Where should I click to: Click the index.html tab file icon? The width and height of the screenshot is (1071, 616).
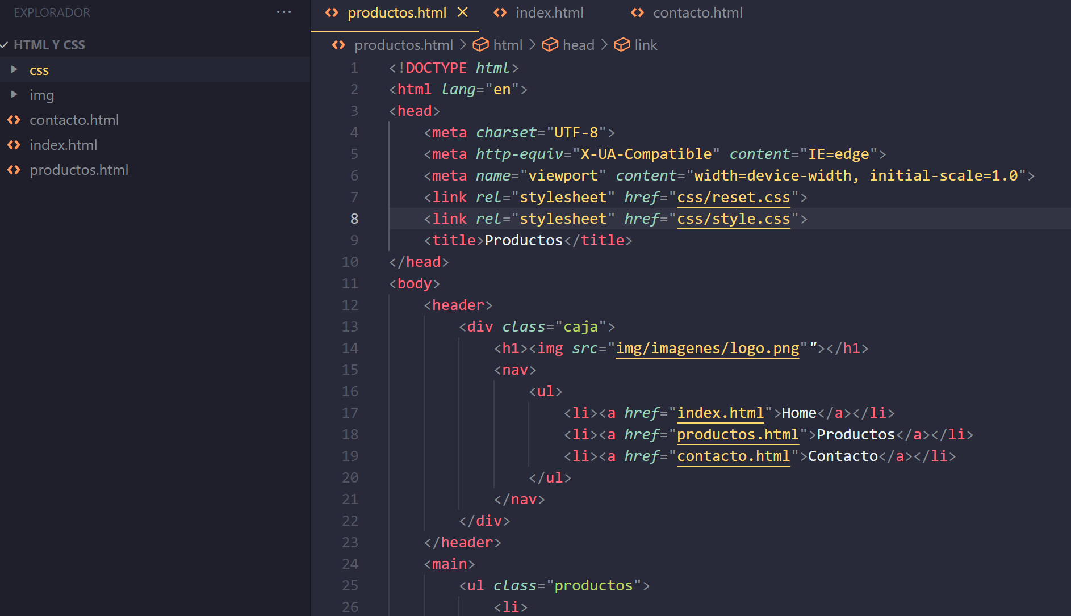tap(500, 12)
